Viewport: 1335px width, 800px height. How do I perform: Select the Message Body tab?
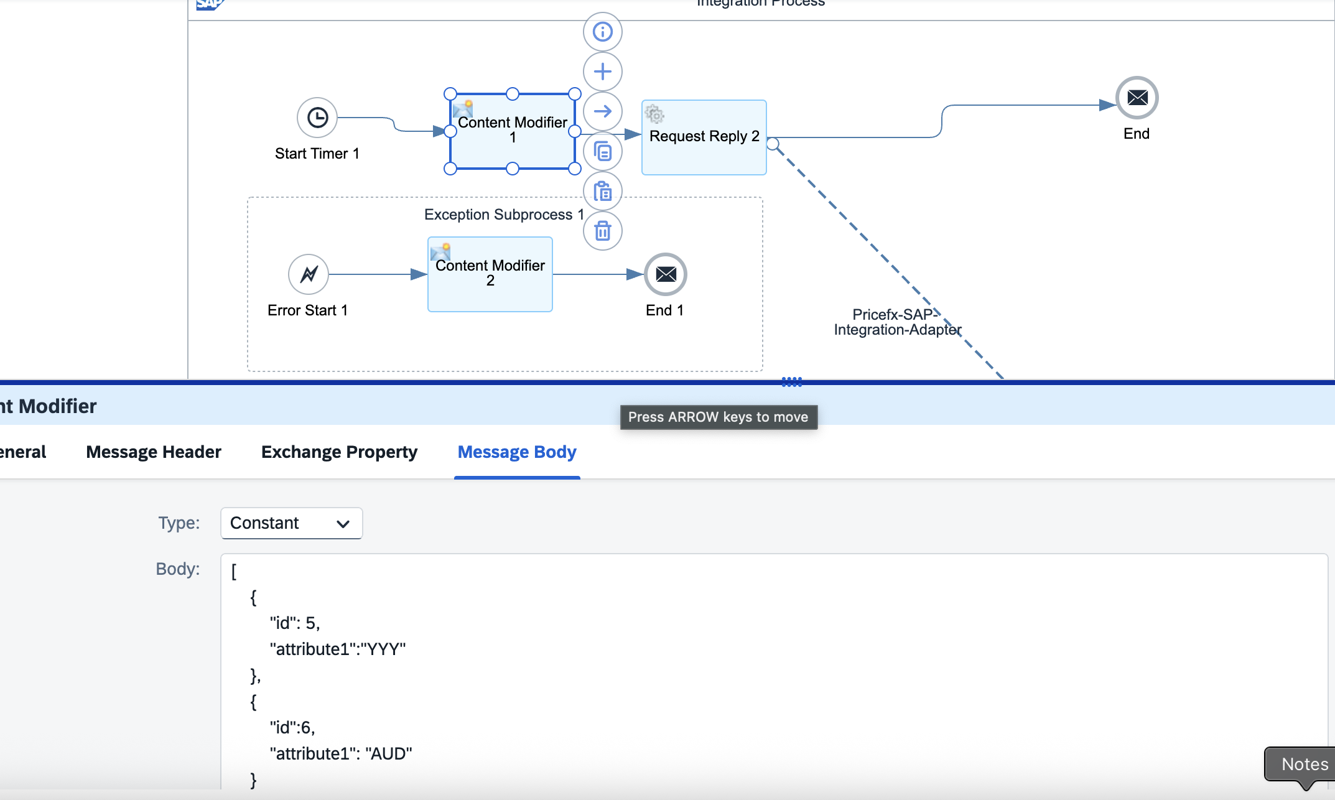point(517,452)
